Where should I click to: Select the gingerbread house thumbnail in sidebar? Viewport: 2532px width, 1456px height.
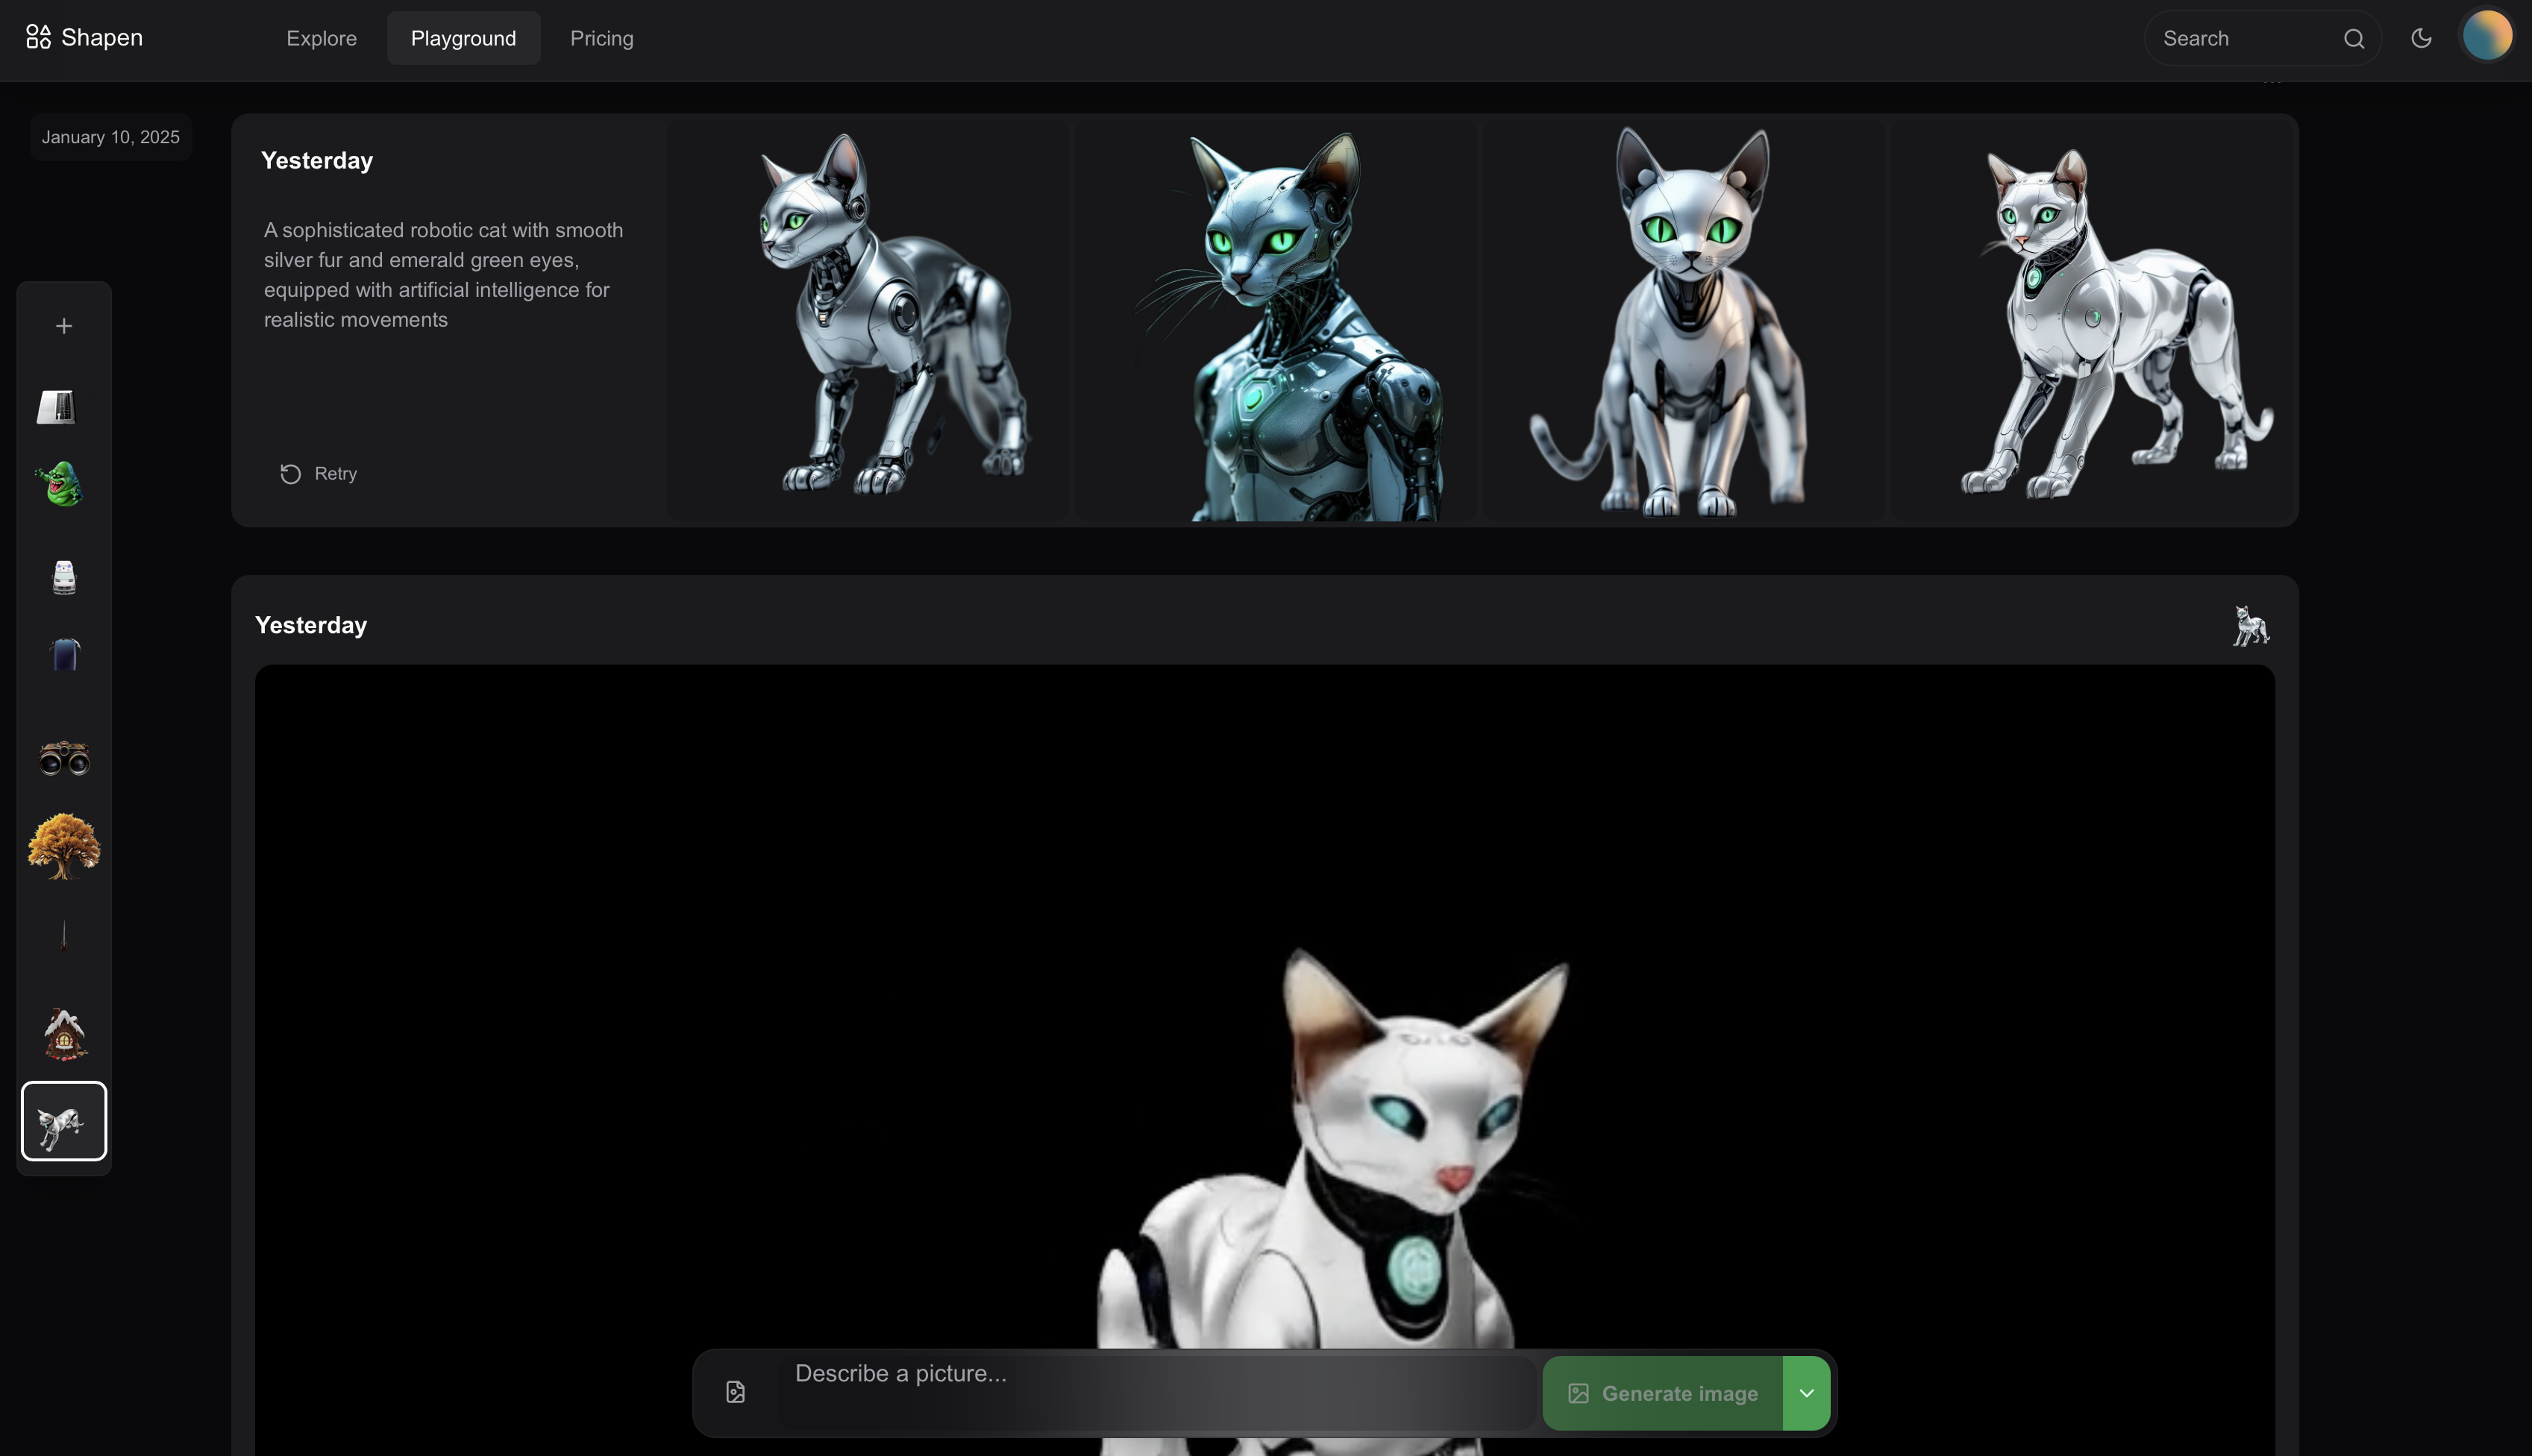pyautogui.click(x=64, y=1034)
